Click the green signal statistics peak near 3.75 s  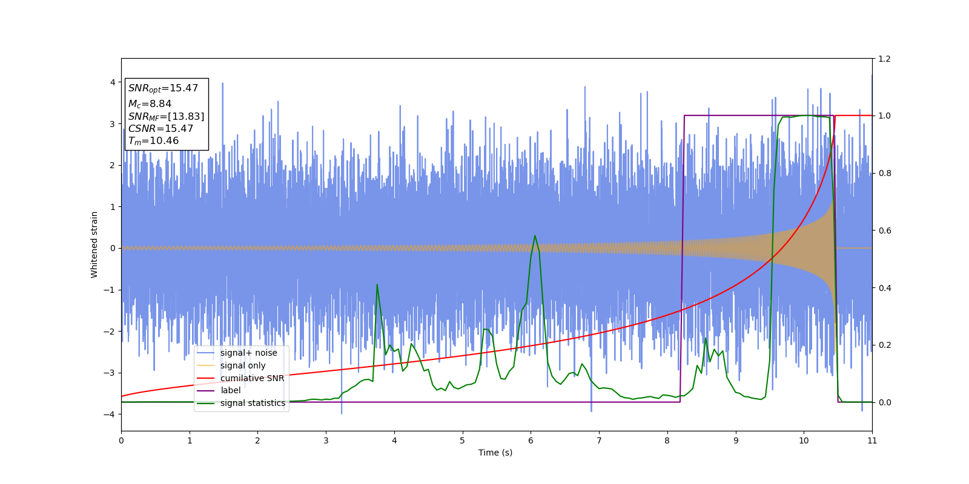point(377,284)
